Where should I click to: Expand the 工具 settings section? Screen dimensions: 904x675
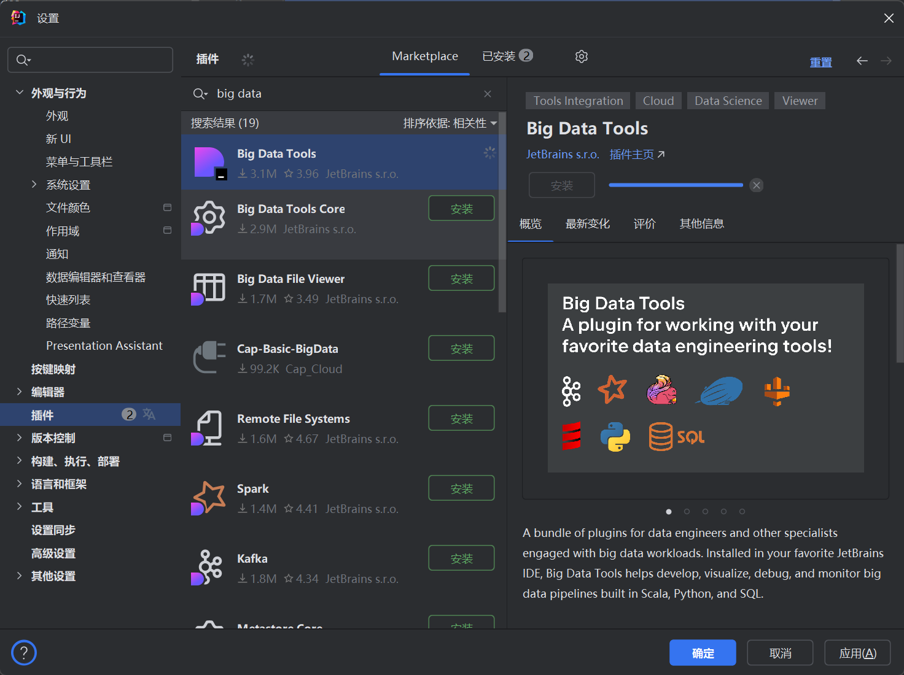tap(20, 507)
